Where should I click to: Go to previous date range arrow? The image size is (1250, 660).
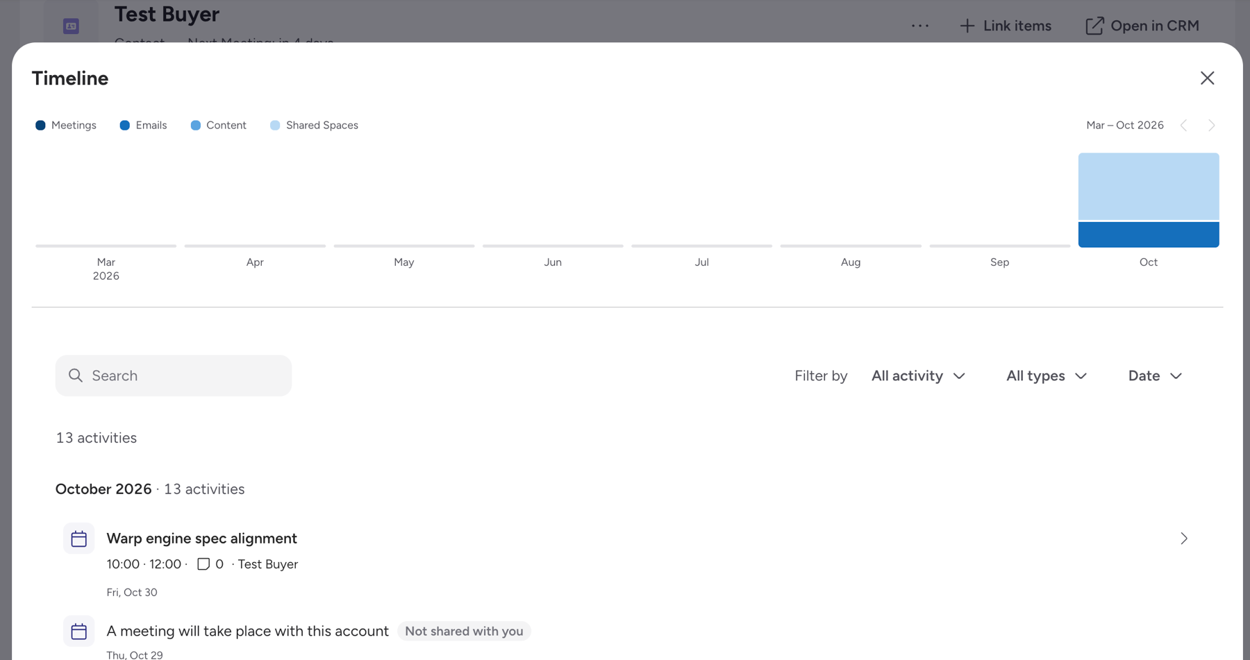1184,126
